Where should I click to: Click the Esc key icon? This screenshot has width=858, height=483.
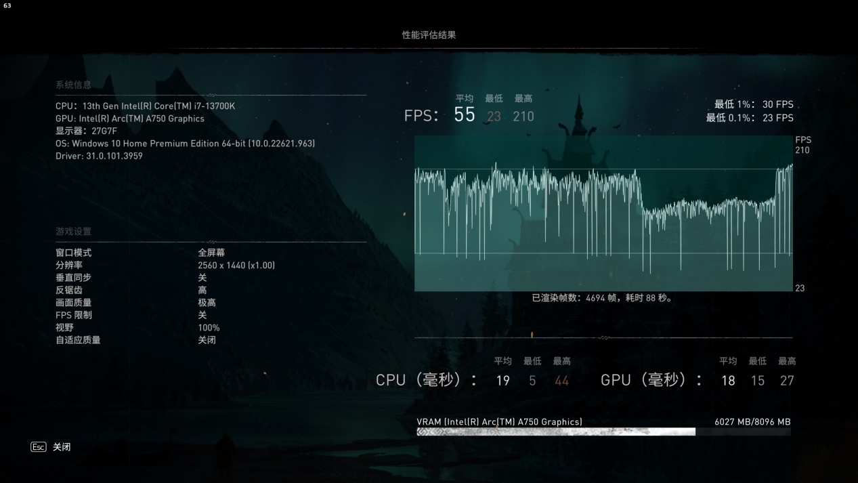39,447
